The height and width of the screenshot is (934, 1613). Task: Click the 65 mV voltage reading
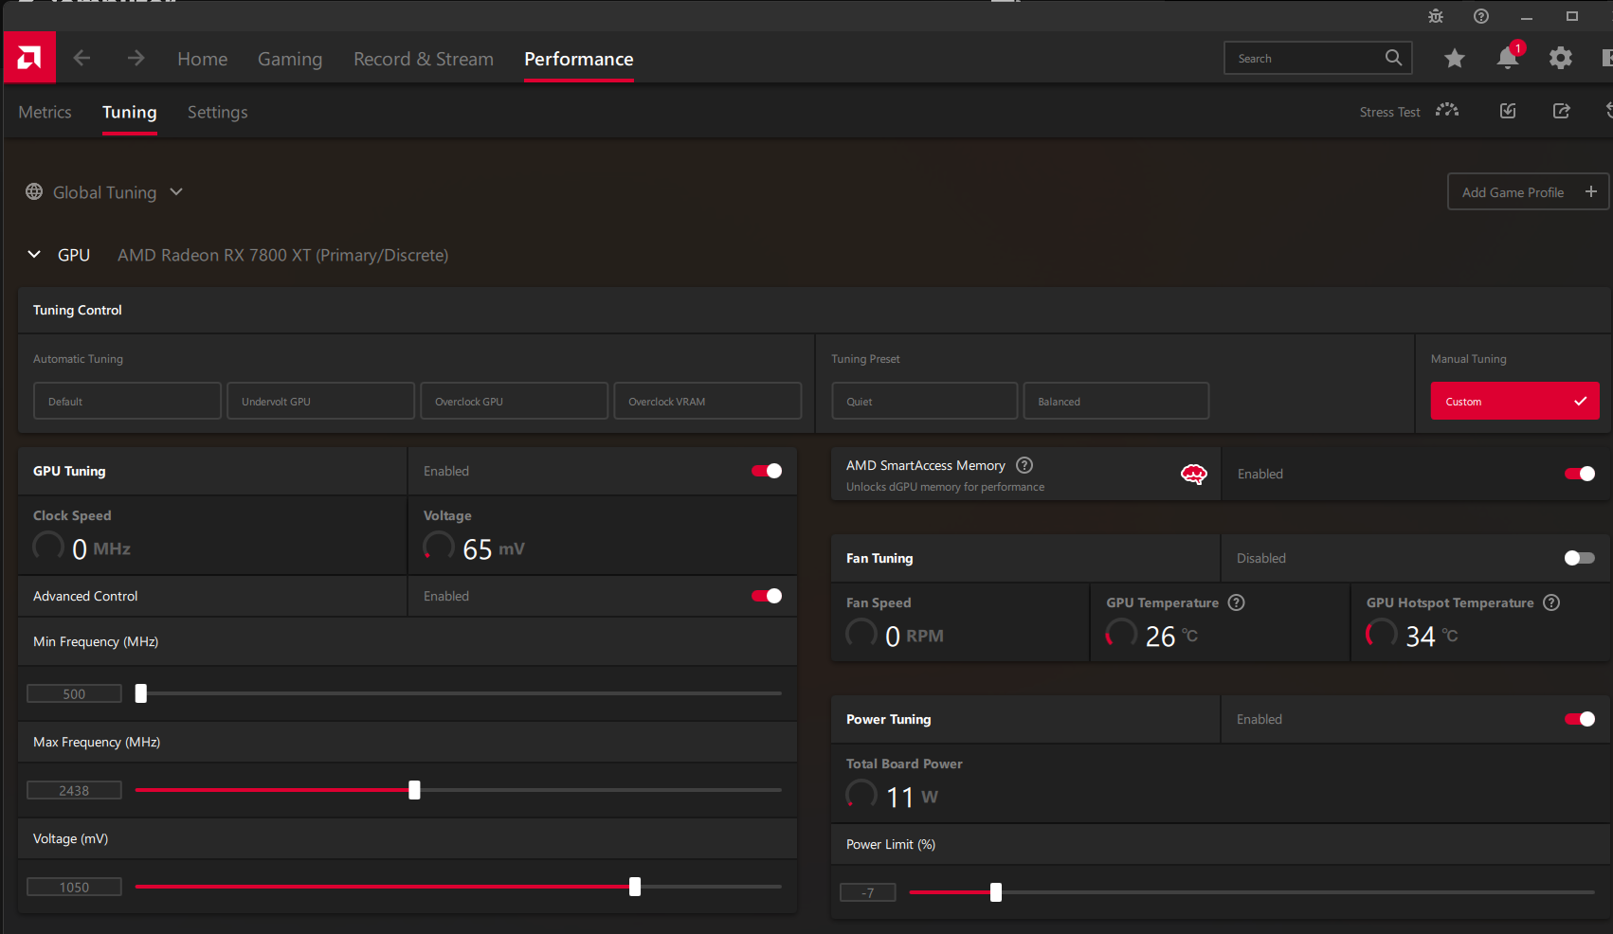[494, 549]
